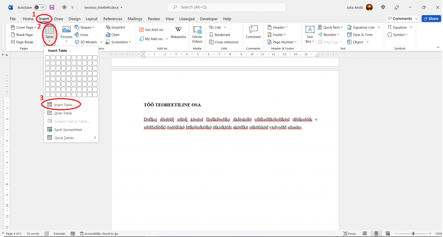Choose Insert Table... from the menu
Screen dimensions: 443x237
[x=71, y=105]
